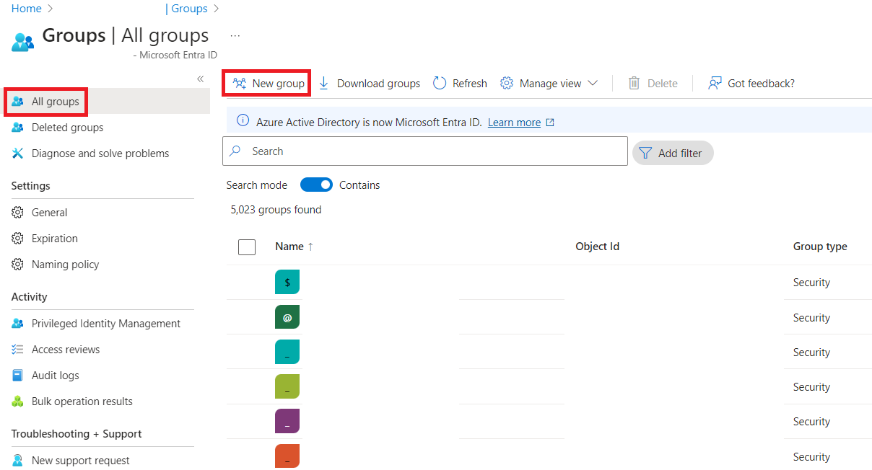This screenshot has width=872, height=470.
Task: Click inside the Search input field
Action: pyautogui.click(x=425, y=151)
